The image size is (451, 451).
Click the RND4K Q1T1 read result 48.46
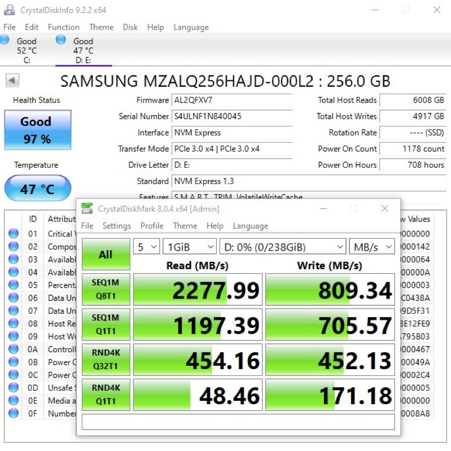[198, 395]
